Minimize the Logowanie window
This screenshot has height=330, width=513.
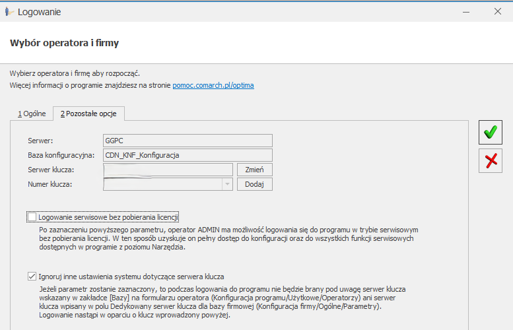466,12
